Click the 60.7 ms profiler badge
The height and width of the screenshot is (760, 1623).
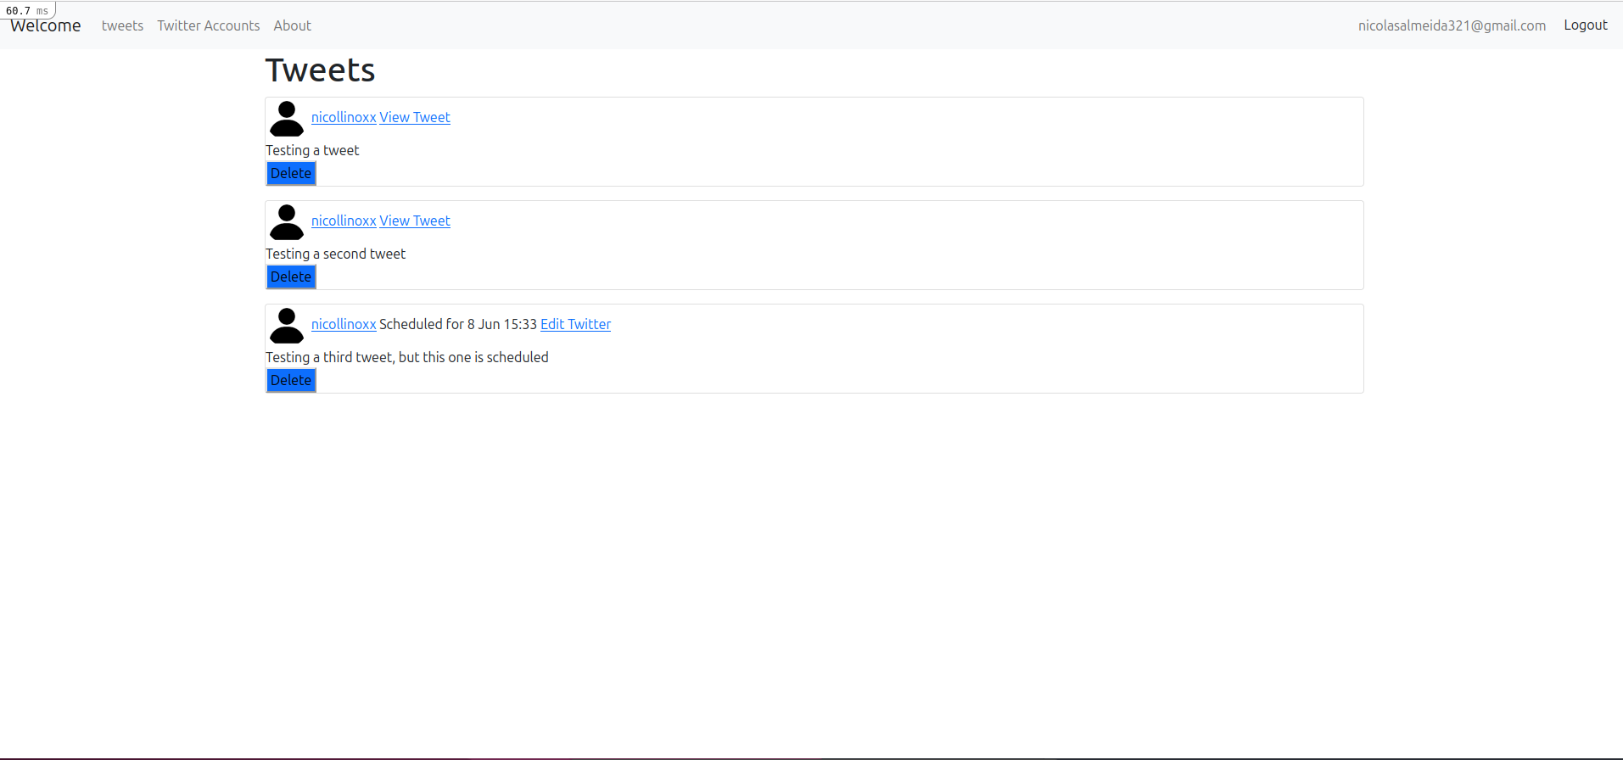point(27,10)
